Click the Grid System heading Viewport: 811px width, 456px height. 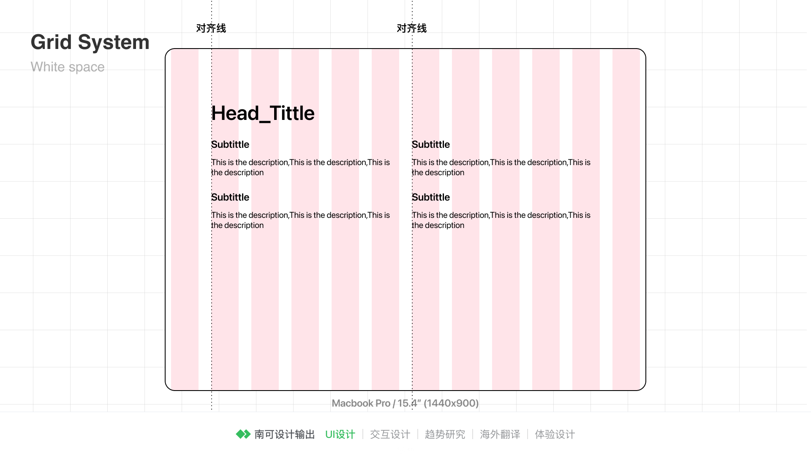[x=90, y=42]
